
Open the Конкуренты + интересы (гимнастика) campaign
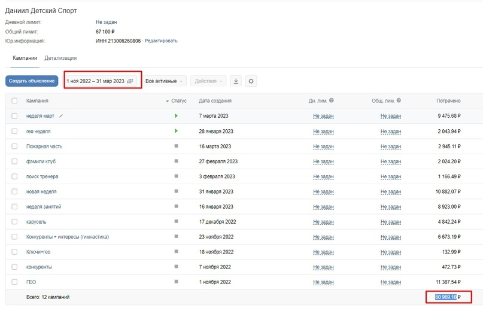point(68,237)
